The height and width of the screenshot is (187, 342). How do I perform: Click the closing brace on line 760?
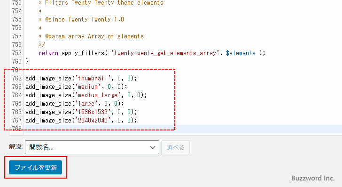click(27, 61)
